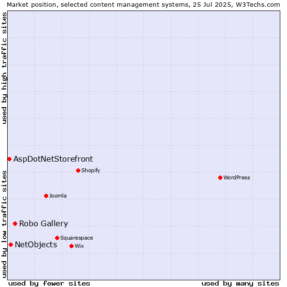Screen dimensions: 287x287
Task: Select the Wix label text
Action: click(79, 246)
